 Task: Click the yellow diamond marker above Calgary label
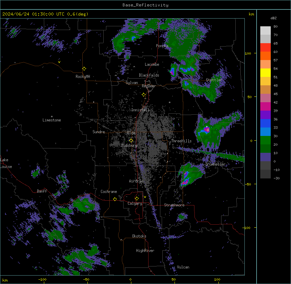(137, 199)
